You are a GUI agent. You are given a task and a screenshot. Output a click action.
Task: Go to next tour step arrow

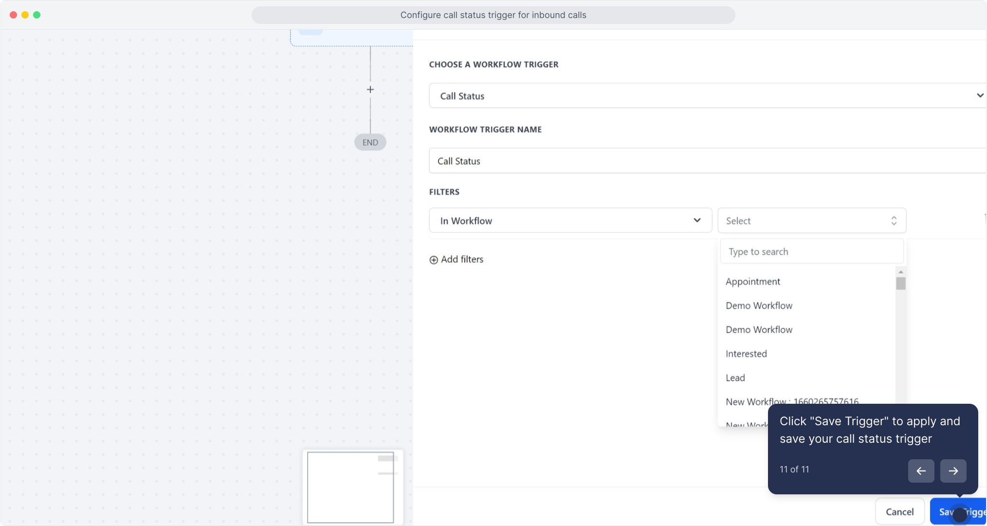click(x=953, y=470)
